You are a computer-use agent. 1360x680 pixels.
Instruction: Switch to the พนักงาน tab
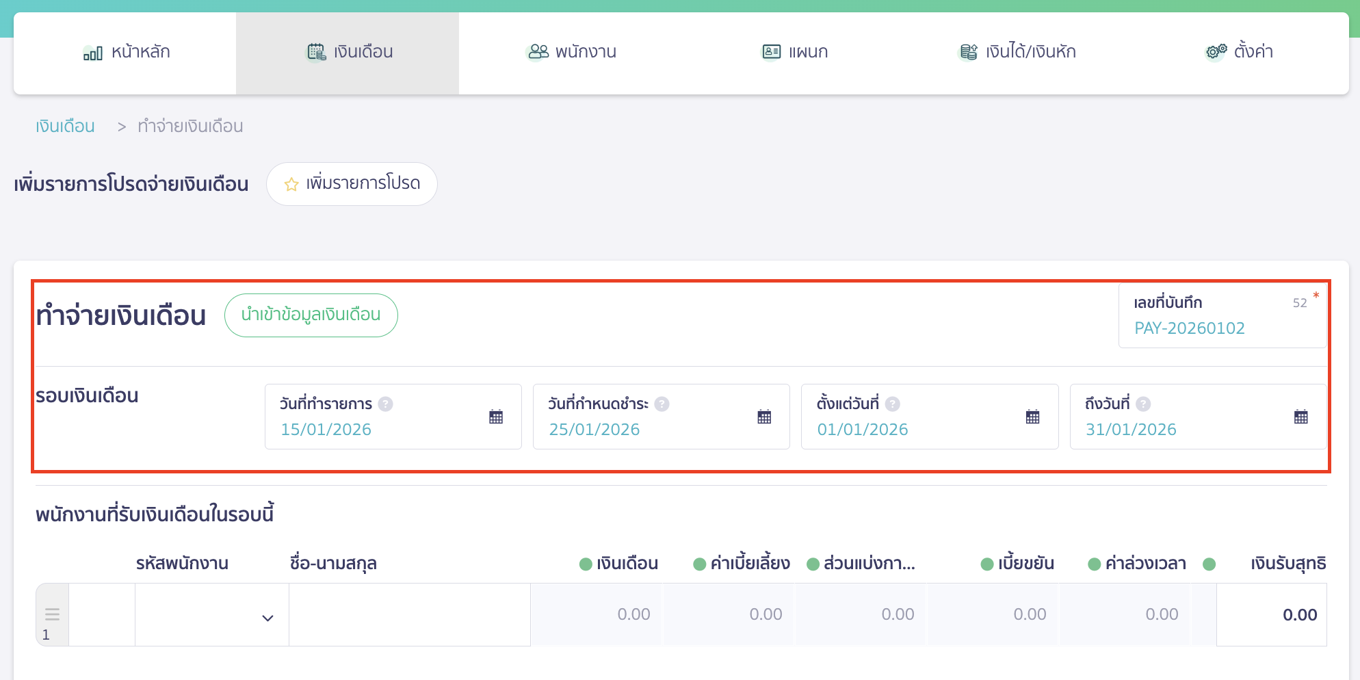point(571,52)
